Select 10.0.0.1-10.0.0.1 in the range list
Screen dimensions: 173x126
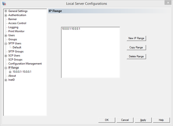click(71, 29)
